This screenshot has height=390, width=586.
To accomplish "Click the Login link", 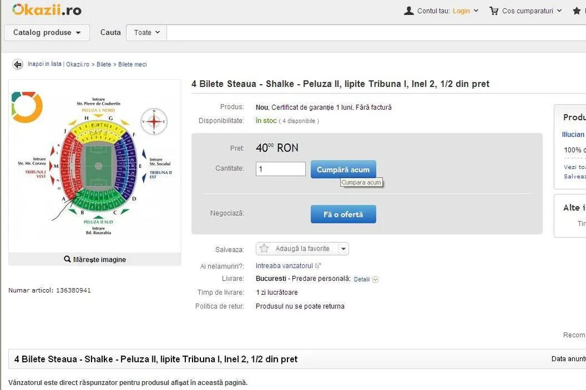I will click(x=461, y=11).
